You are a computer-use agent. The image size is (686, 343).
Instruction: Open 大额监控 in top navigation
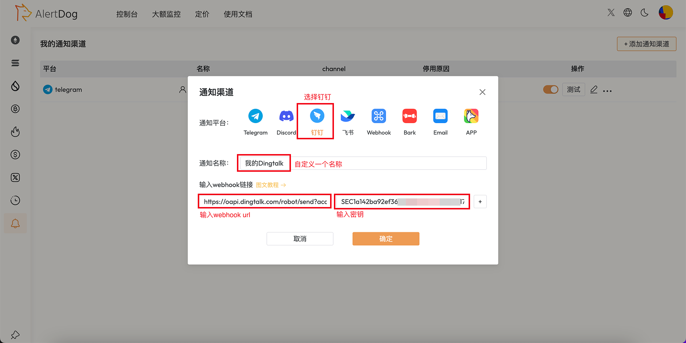[166, 14]
